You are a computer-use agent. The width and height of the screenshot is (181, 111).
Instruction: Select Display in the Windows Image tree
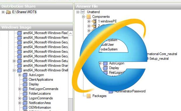coord(34,84)
